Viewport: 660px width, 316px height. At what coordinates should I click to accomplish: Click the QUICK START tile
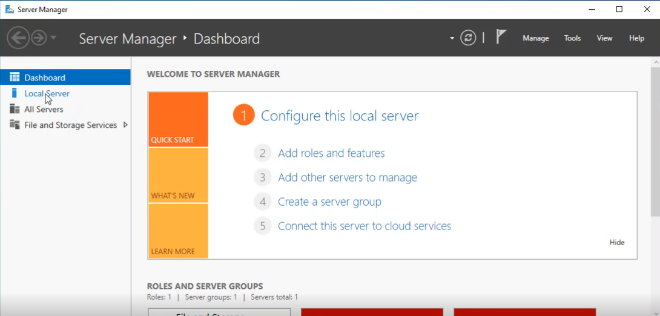179,119
